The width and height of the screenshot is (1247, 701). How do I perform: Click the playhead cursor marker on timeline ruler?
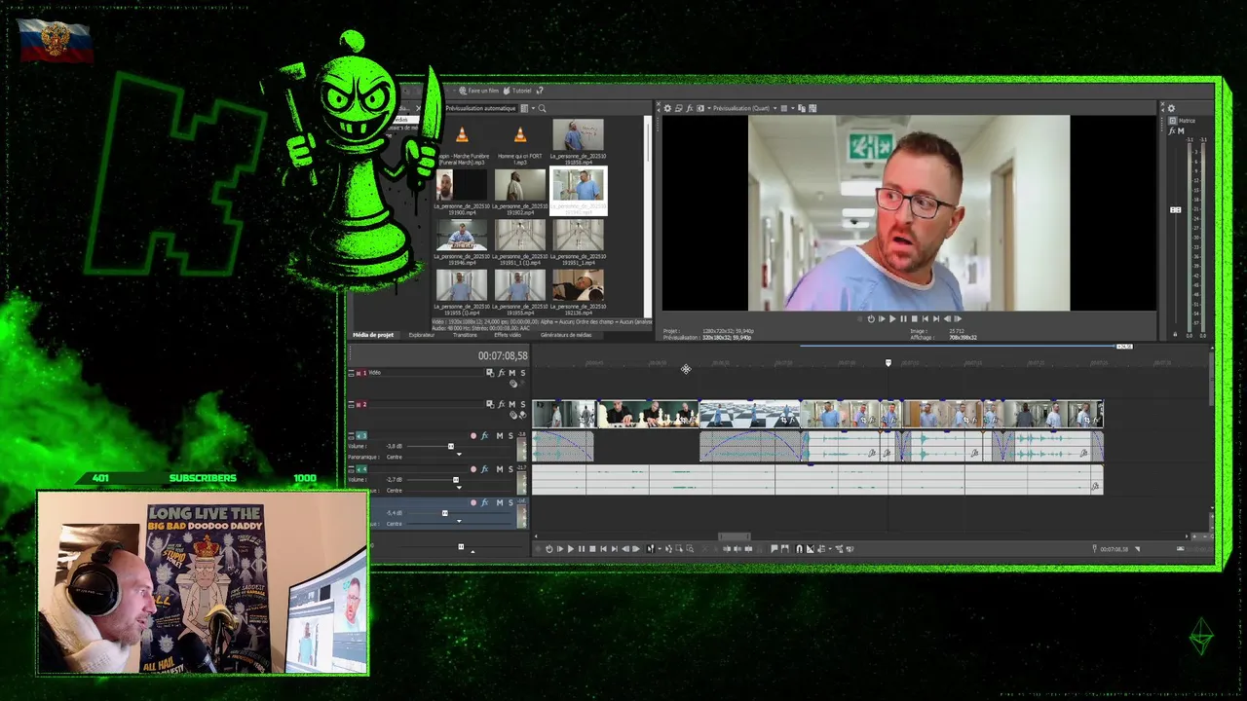pyautogui.click(x=888, y=363)
